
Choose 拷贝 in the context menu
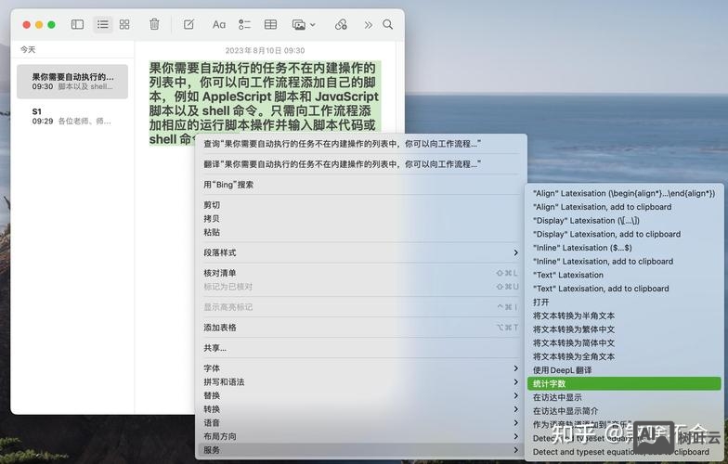pyautogui.click(x=360, y=219)
